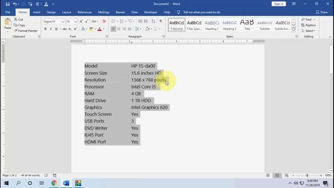Adjust the zoom slider handle
The width and height of the screenshot is (334, 188).
click(x=307, y=175)
